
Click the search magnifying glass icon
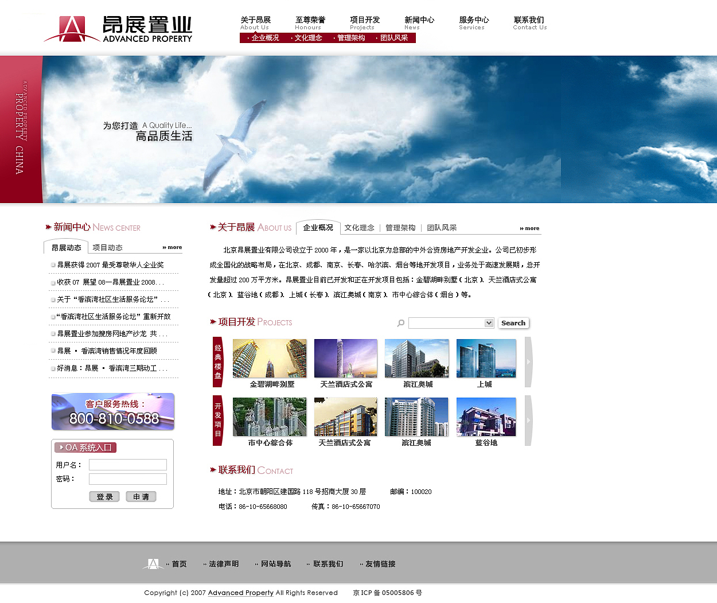(x=400, y=323)
